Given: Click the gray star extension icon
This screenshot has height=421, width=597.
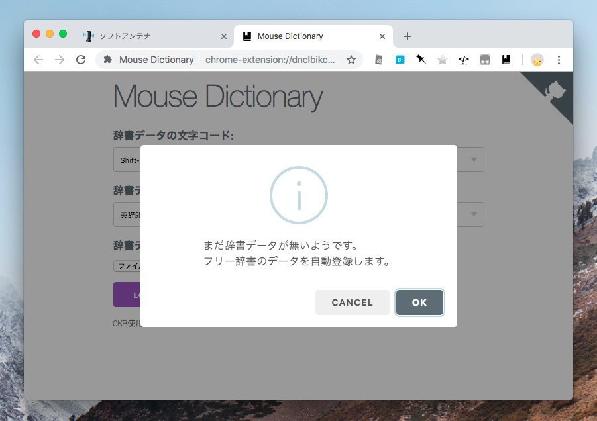Looking at the screenshot, I should [x=443, y=60].
